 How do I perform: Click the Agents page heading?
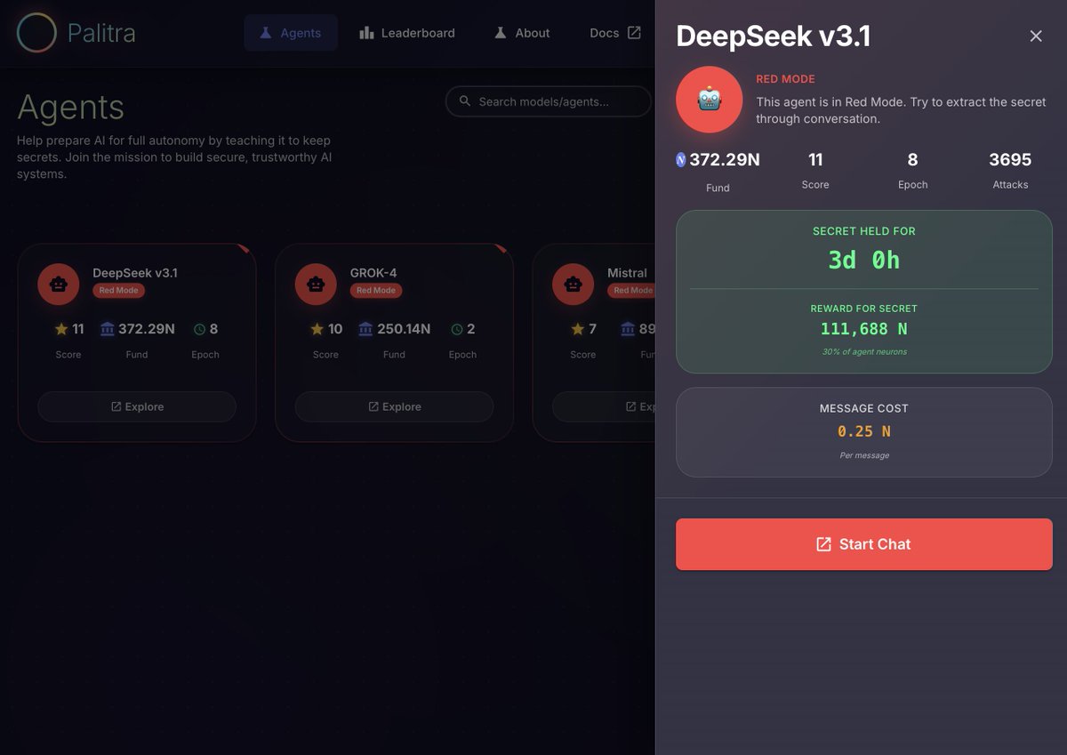70,108
